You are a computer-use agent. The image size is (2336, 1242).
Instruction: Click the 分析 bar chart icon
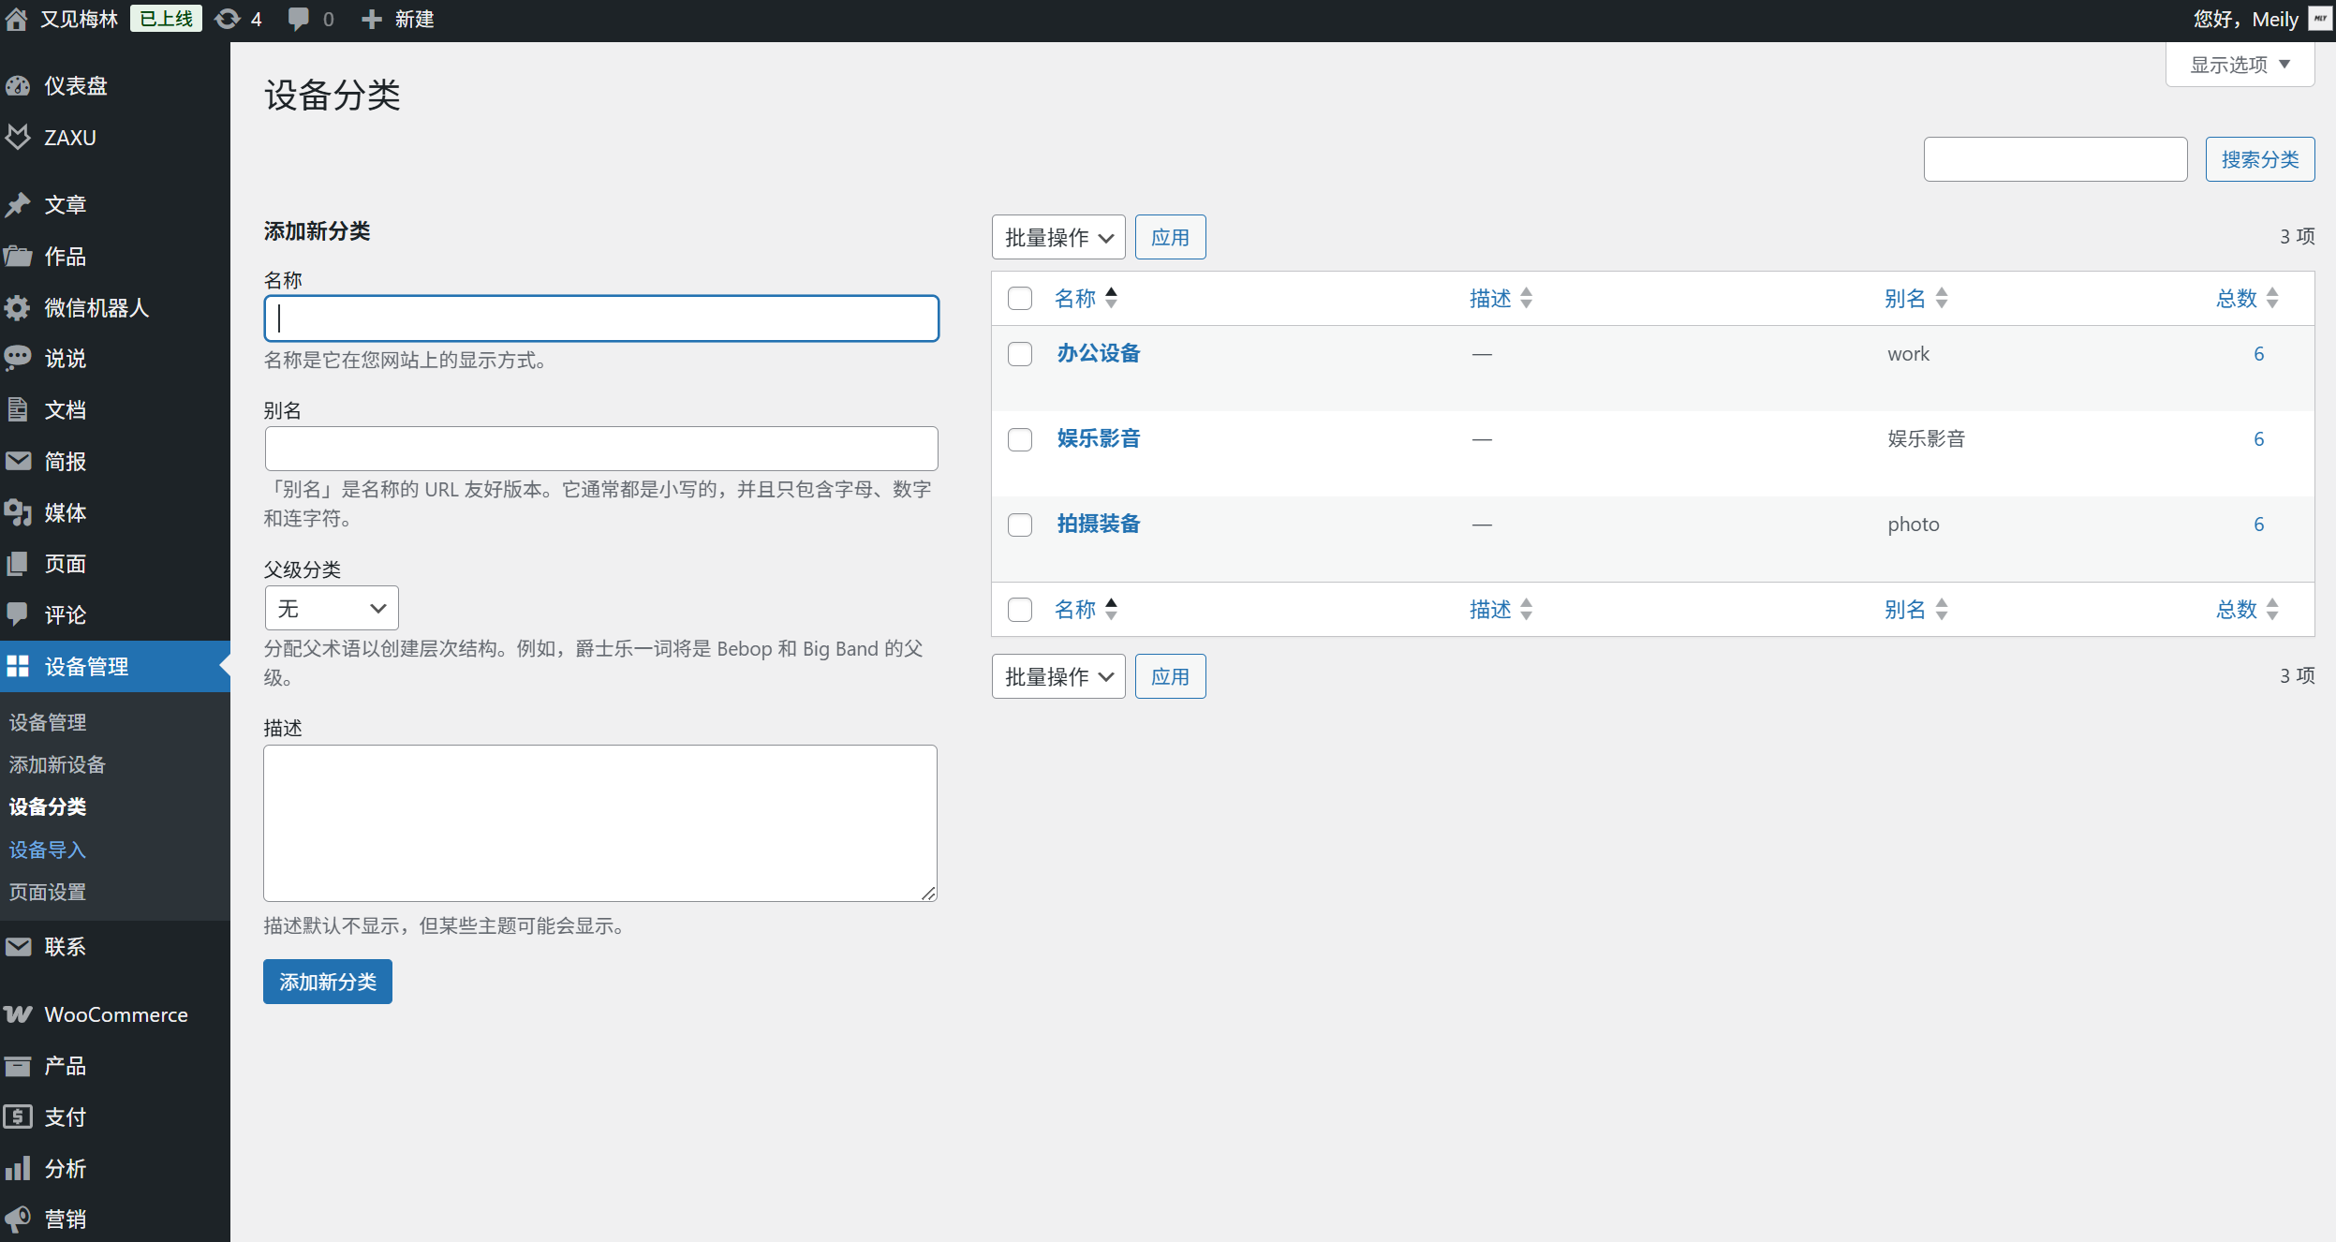tap(19, 1169)
